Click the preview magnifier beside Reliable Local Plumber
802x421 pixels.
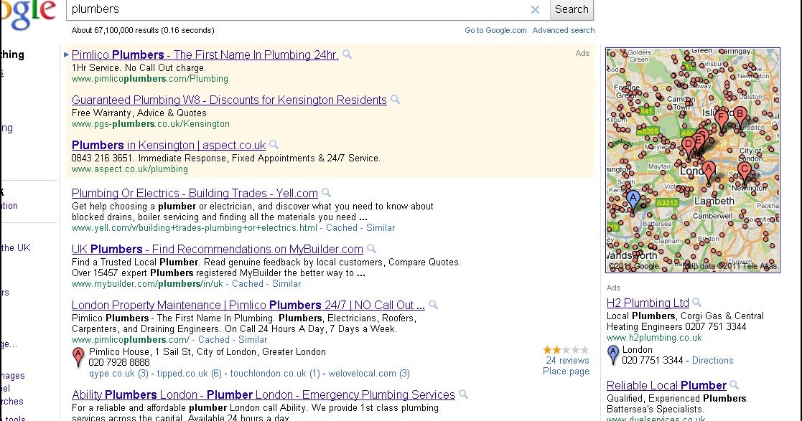[734, 384]
